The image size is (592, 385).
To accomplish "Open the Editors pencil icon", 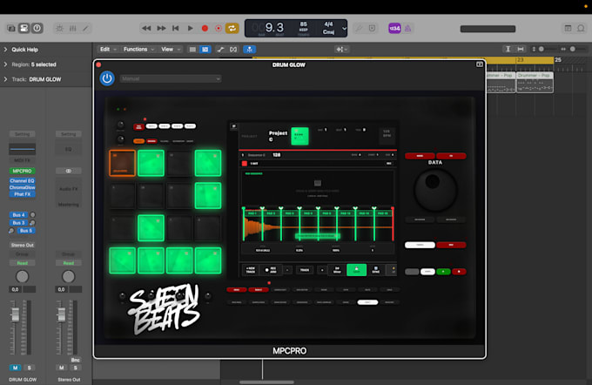I will (85, 29).
